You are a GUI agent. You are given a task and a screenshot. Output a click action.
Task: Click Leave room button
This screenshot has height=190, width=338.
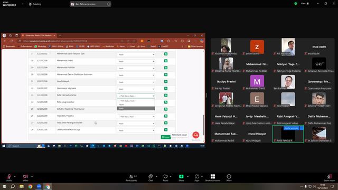pyautogui.click(x=330, y=178)
